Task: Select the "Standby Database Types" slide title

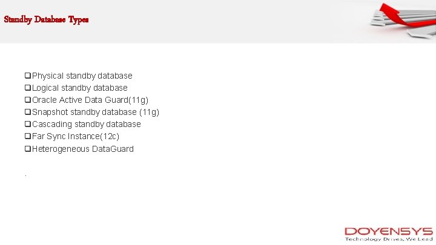Action: 46,19
